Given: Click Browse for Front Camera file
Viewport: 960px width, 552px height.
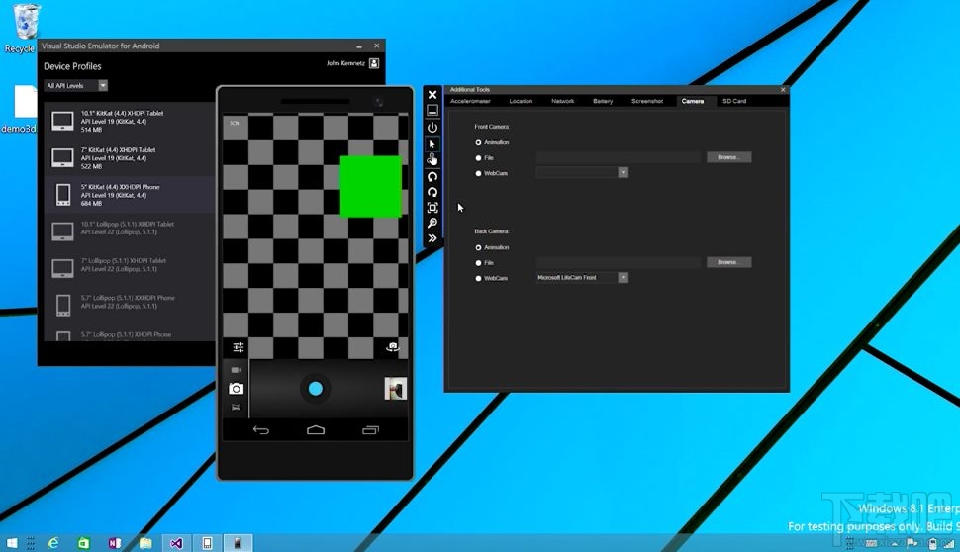Looking at the screenshot, I should (x=728, y=157).
